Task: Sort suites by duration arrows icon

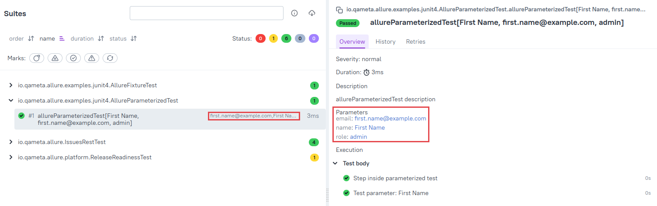Action: (x=101, y=38)
